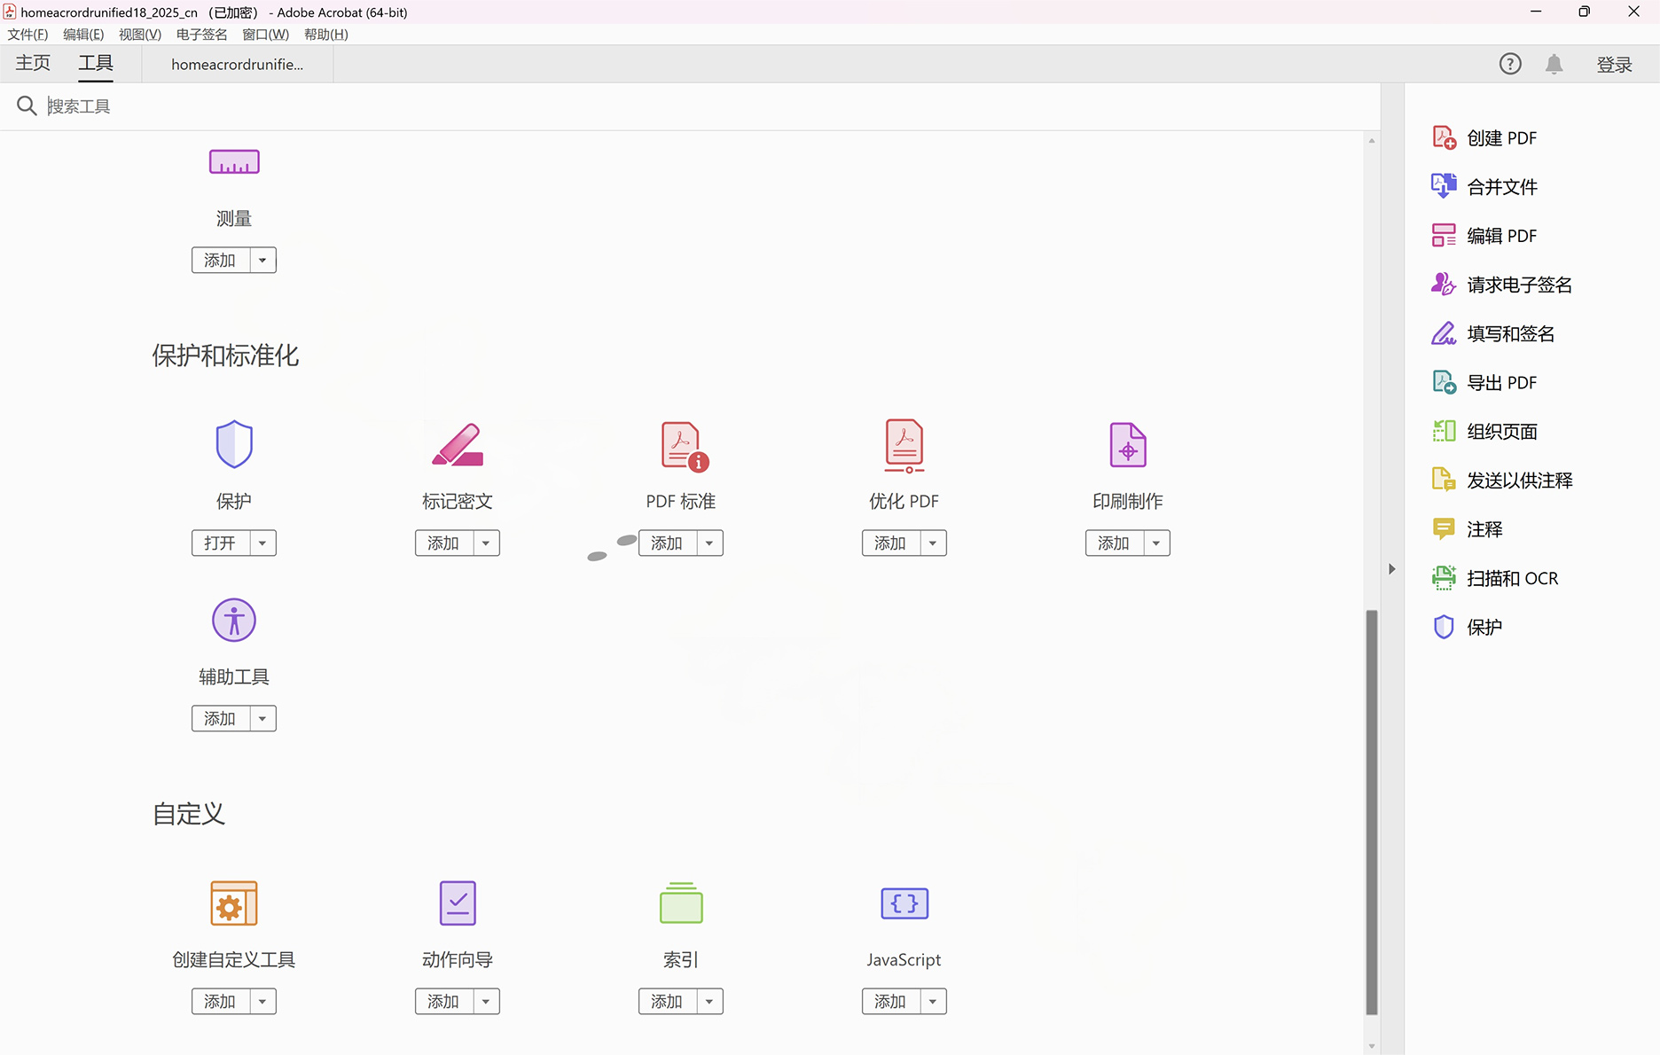This screenshot has height=1055, width=1660.
Task: Open the Protect (保护) shield tool icon
Action: [x=234, y=444]
